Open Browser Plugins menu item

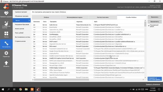[x=22, y=25]
